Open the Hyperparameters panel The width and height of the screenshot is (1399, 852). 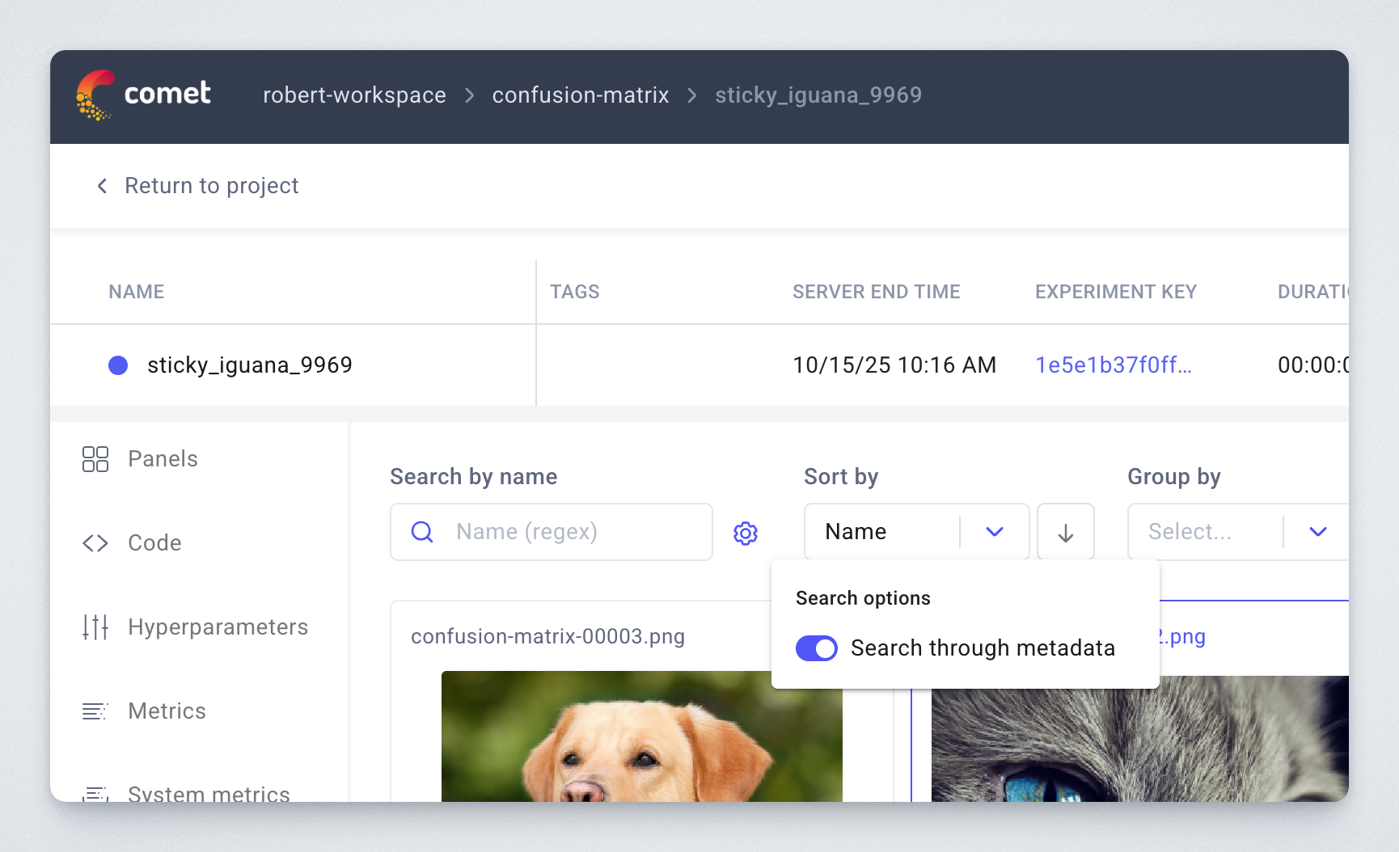pos(218,626)
